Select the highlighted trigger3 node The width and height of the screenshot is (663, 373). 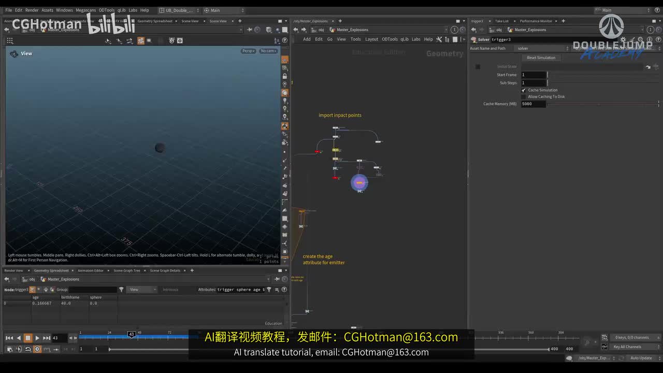359,183
